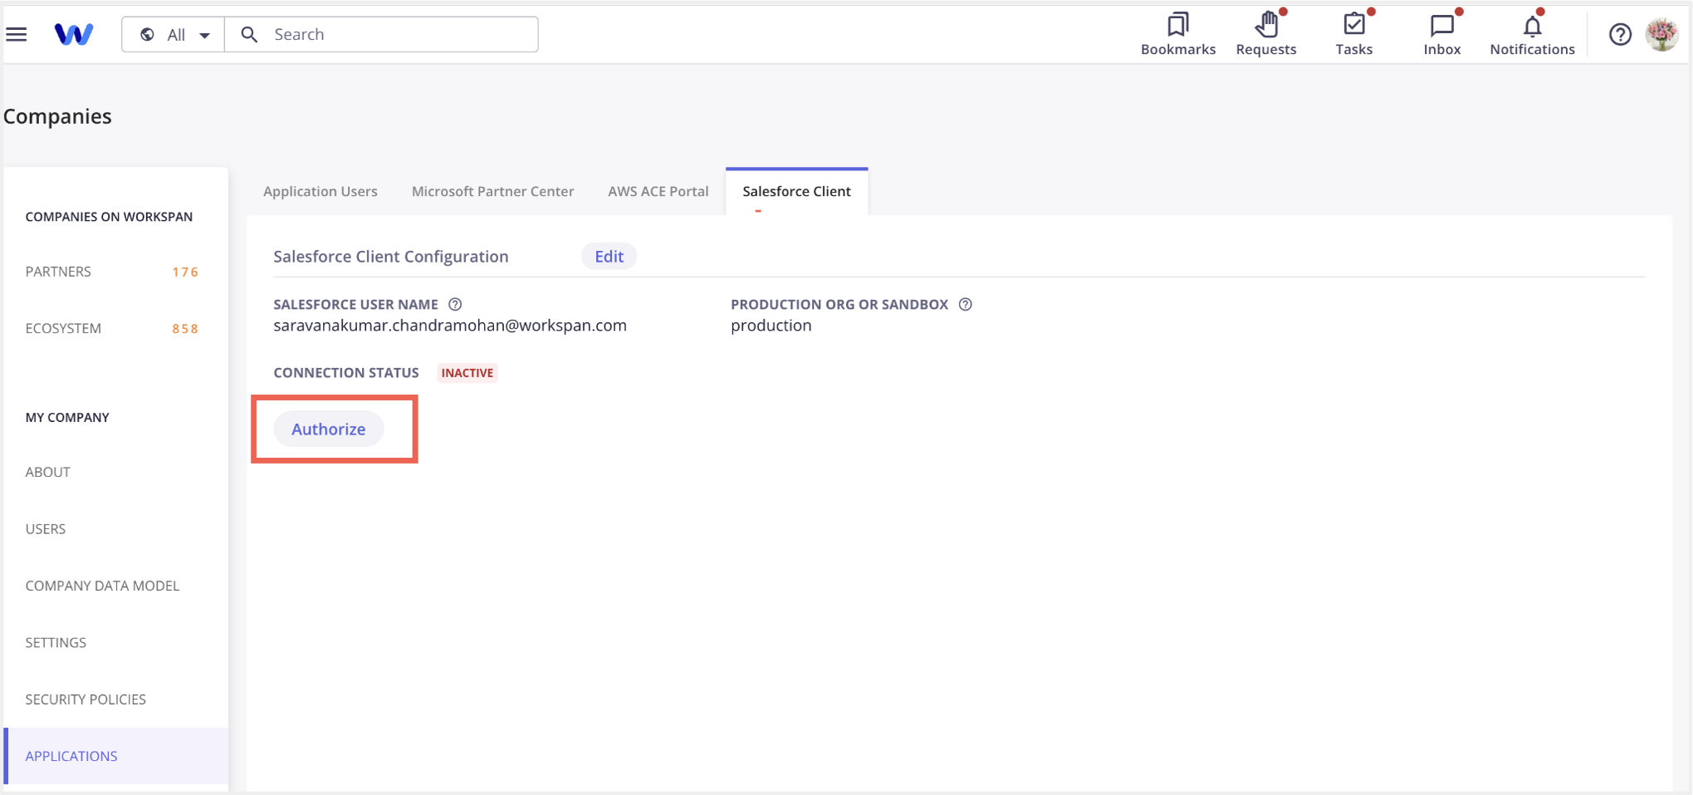This screenshot has height=795, width=1693.
Task: Open Bookmarks
Action: (x=1177, y=34)
